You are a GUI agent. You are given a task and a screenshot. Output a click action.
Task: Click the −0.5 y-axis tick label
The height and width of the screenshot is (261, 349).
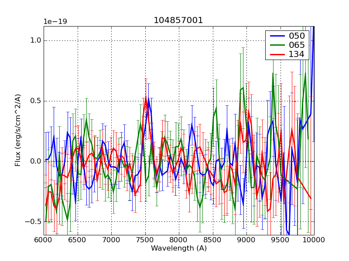[x=34, y=221]
